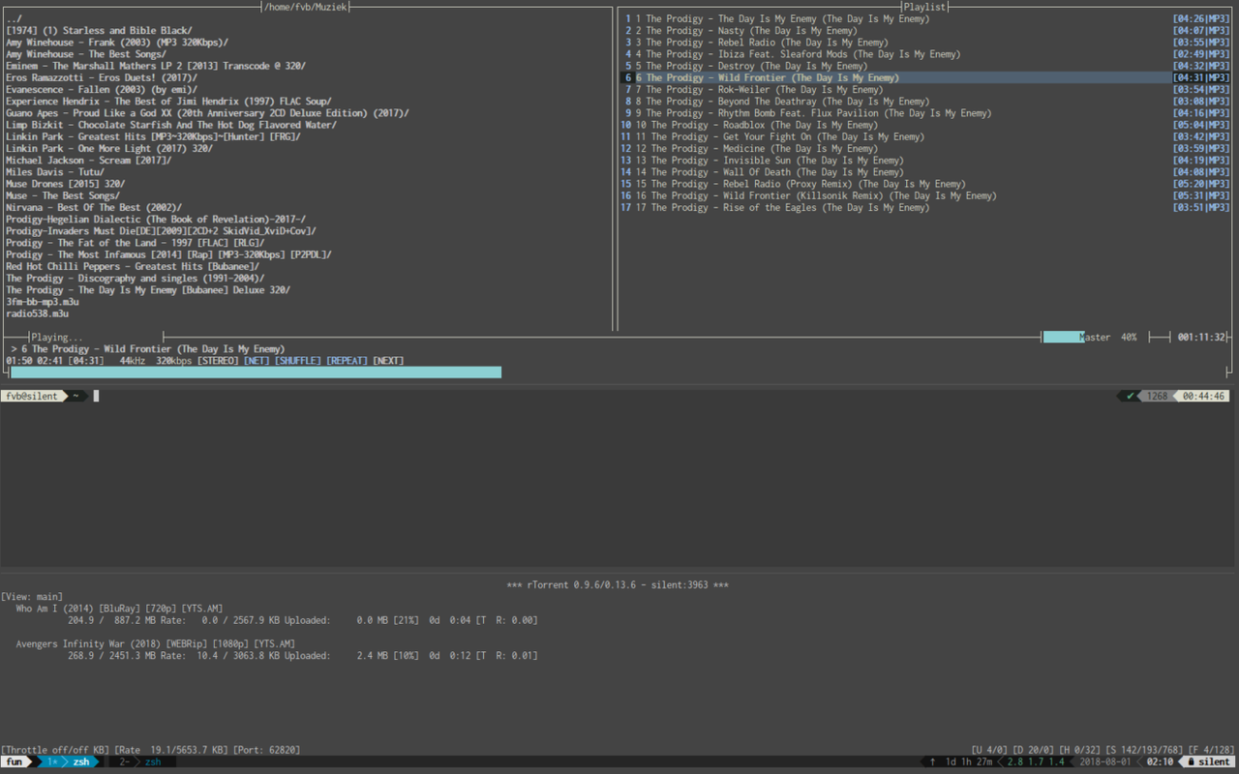The height and width of the screenshot is (774, 1239).
Task: Click the shell clock 00:44:46 segment
Action: [1203, 396]
